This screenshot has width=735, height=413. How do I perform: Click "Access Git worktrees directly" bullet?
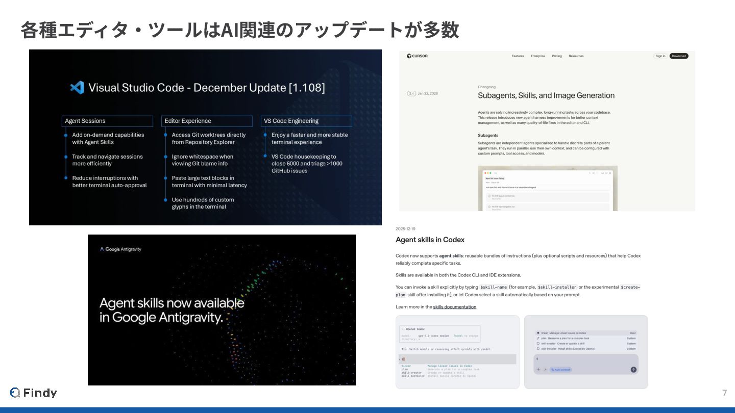point(209,139)
